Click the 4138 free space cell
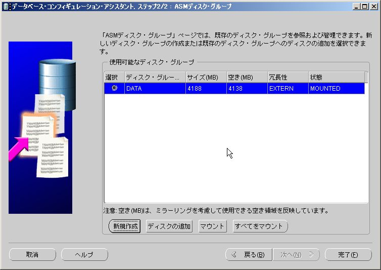 [247, 89]
